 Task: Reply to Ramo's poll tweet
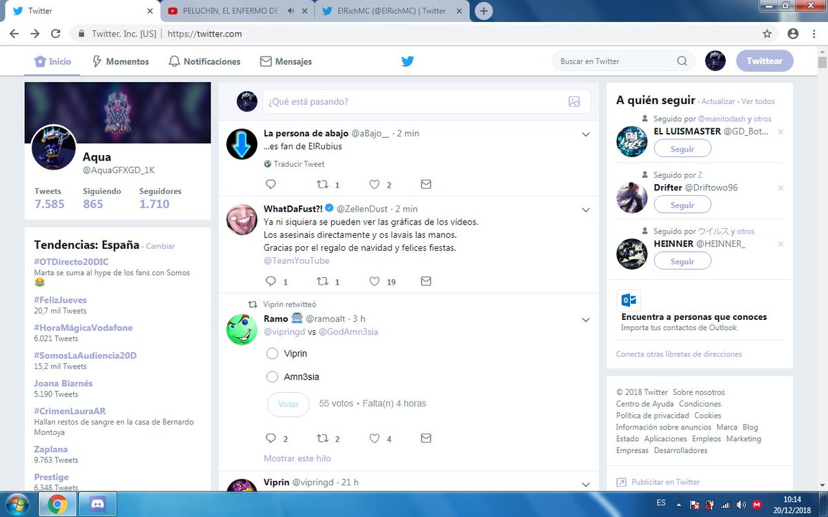coord(270,438)
